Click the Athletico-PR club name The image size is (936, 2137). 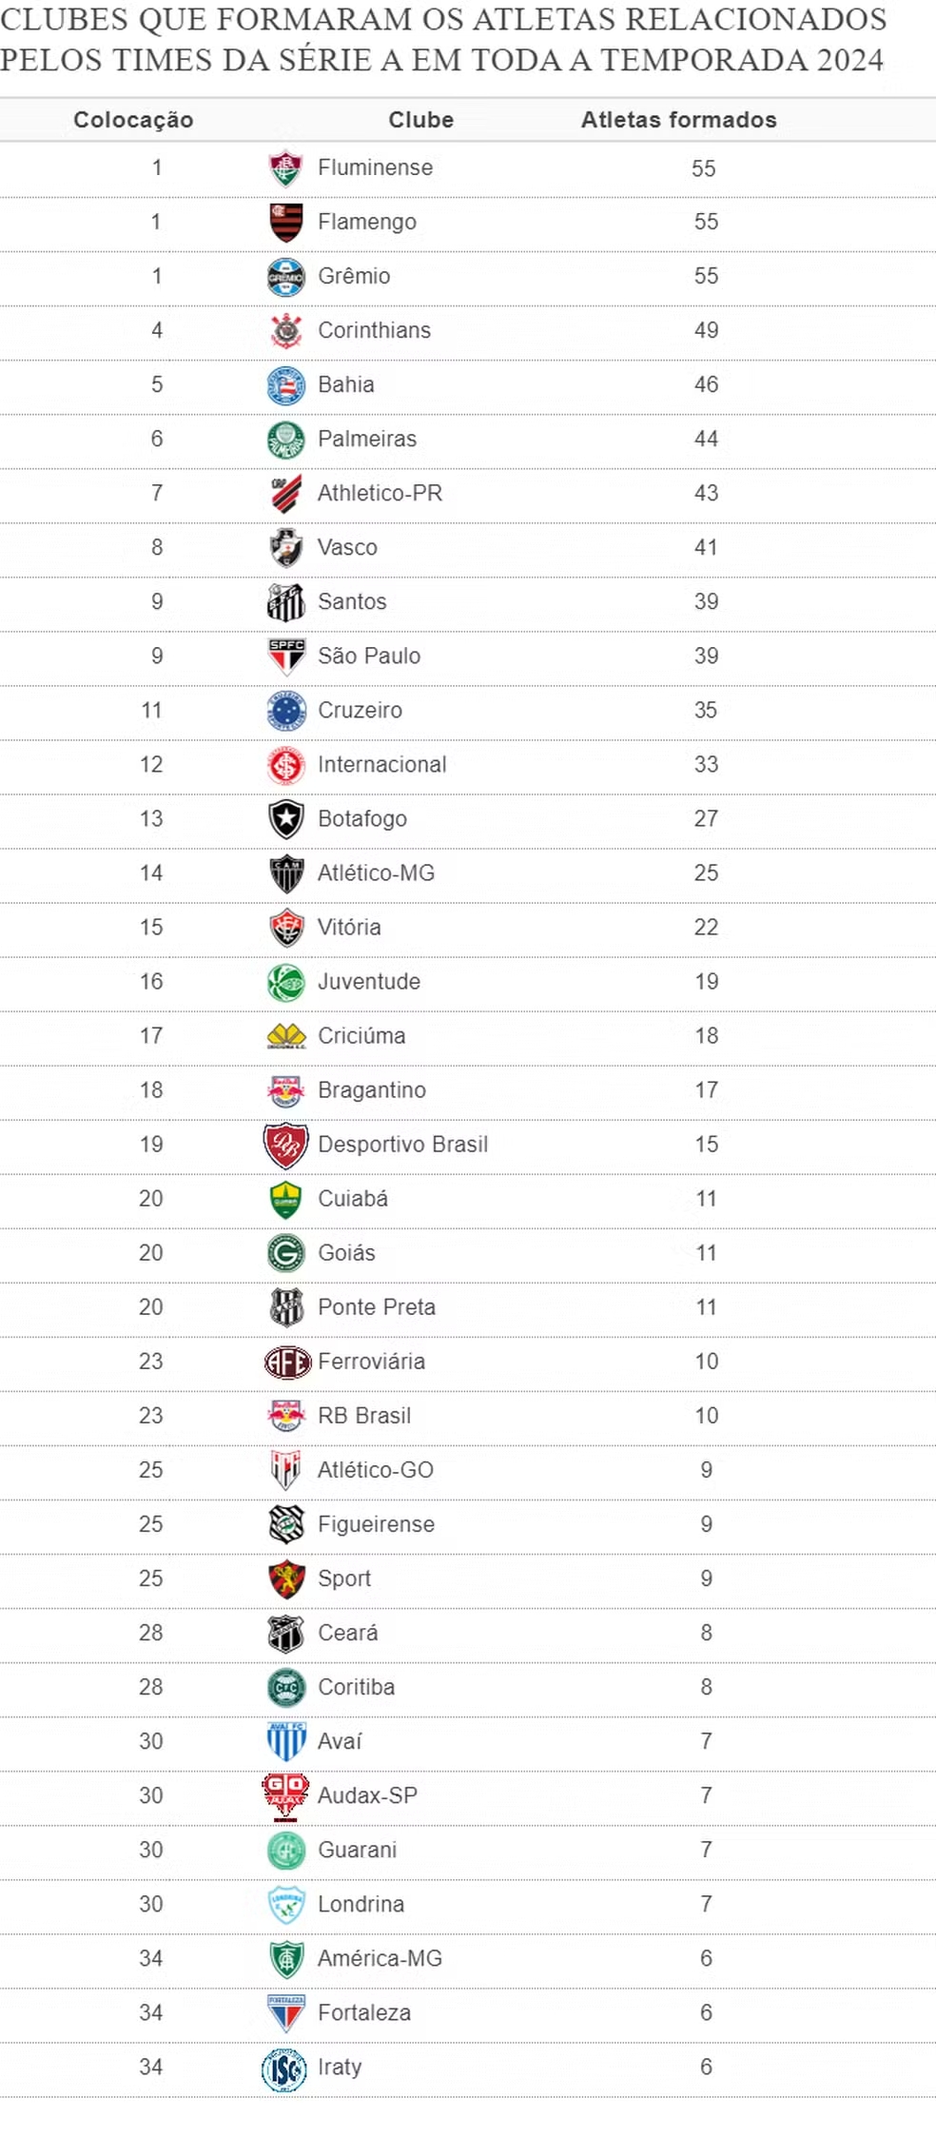click(380, 493)
